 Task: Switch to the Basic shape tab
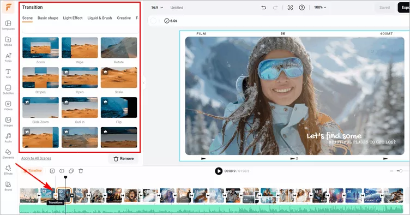48,18
